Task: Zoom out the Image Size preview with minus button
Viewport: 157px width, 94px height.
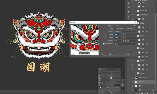Action: pos(80,54)
